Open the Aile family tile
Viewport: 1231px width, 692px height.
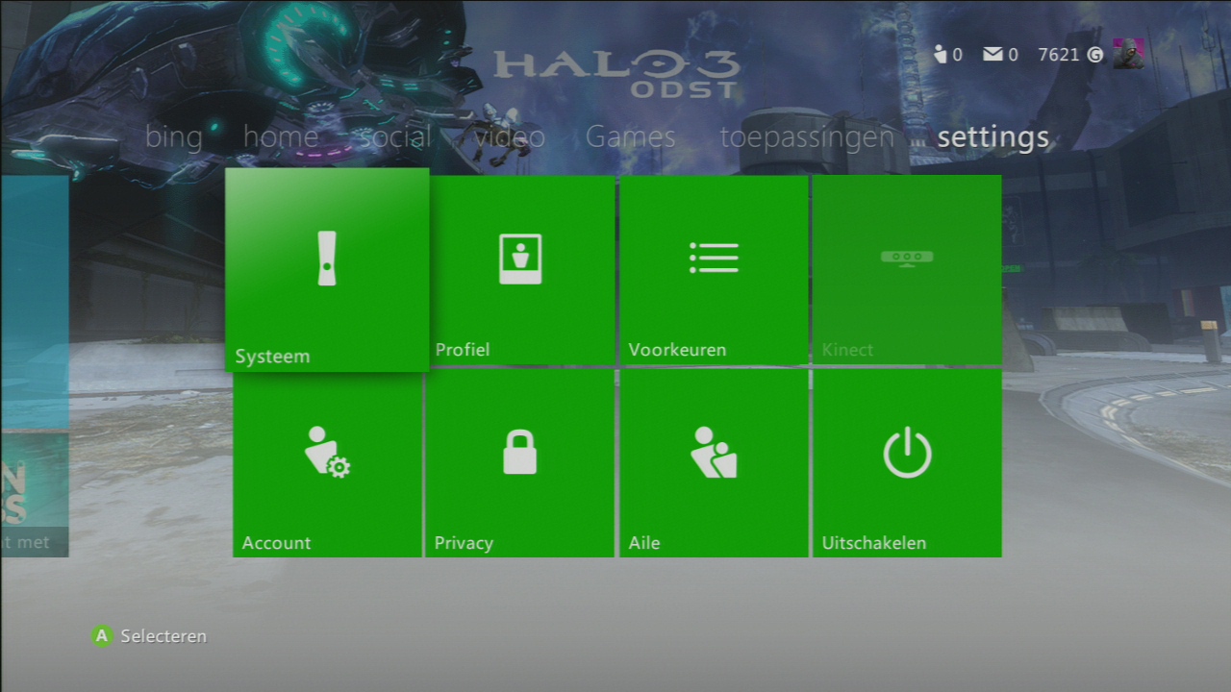pos(714,463)
